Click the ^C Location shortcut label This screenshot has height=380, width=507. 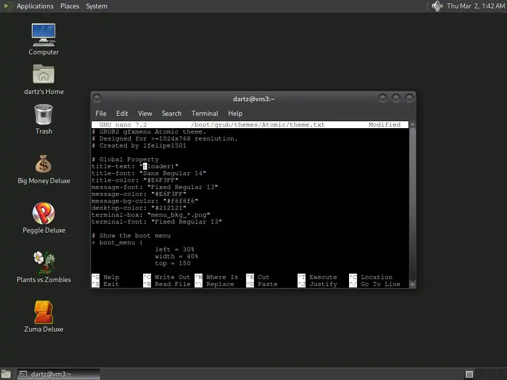[x=371, y=277]
